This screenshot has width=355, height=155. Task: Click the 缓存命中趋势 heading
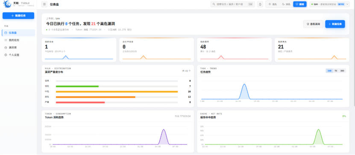tap(208, 118)
